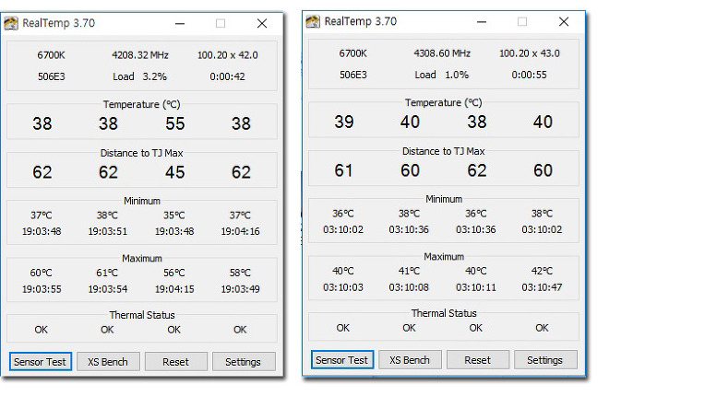705x396 pixels.
Task: Launch XS Bench in the 43.0 multiplier window
Action: 410,360
